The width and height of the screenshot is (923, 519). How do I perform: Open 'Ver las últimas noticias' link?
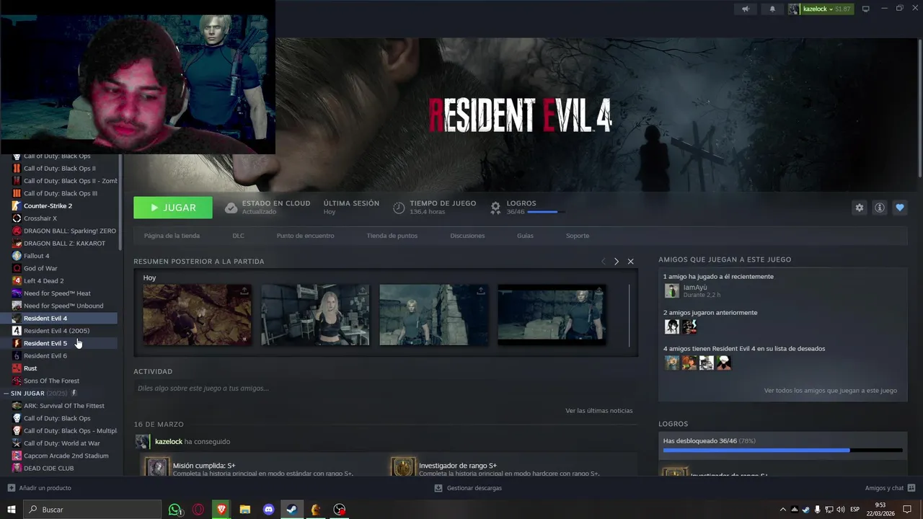click(x=599, y=411)
